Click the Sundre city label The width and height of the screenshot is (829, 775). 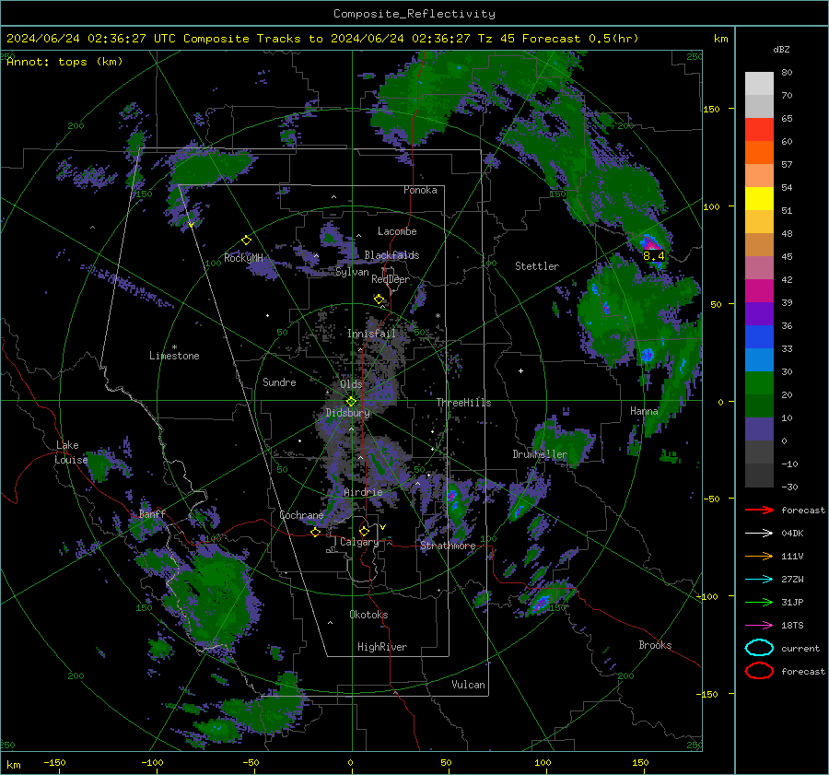pos(279,382)
